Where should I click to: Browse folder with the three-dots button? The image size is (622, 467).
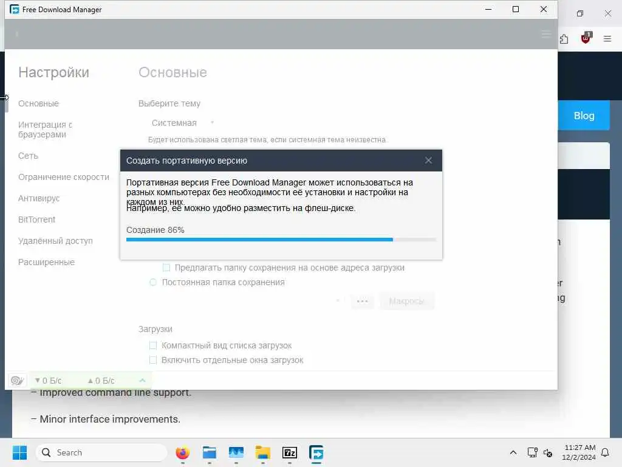(362, 301)
